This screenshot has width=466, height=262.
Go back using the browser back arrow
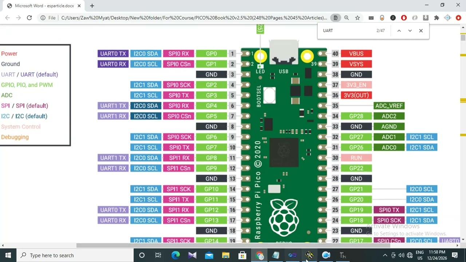(7, 17)
